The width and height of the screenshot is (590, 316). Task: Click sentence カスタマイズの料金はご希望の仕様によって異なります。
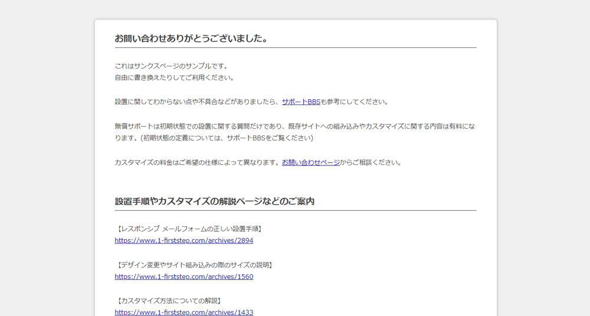(x=198, y=162)
